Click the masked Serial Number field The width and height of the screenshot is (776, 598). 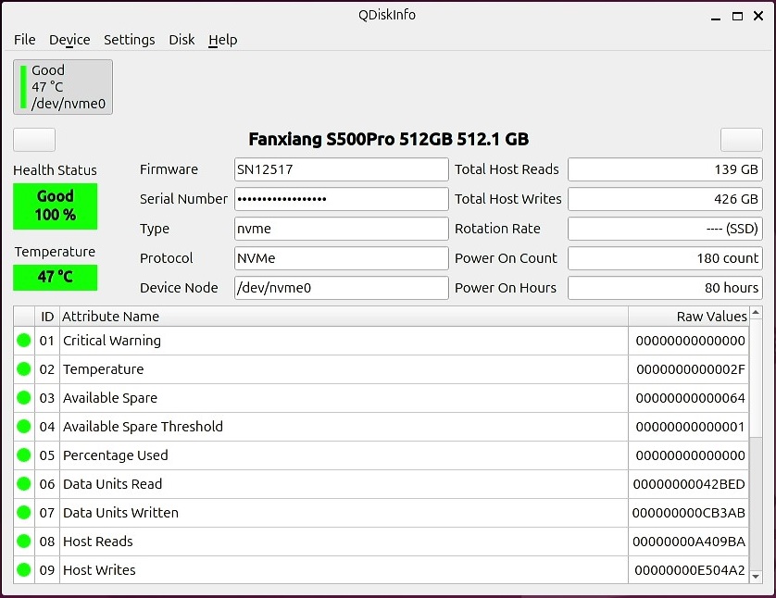coord(342,199)
